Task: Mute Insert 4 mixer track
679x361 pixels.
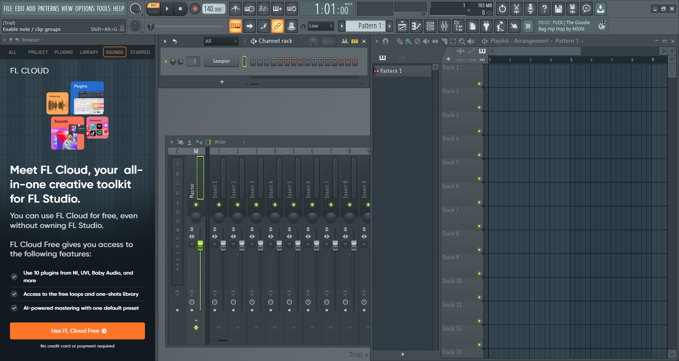Action: [x=275, y=205]
